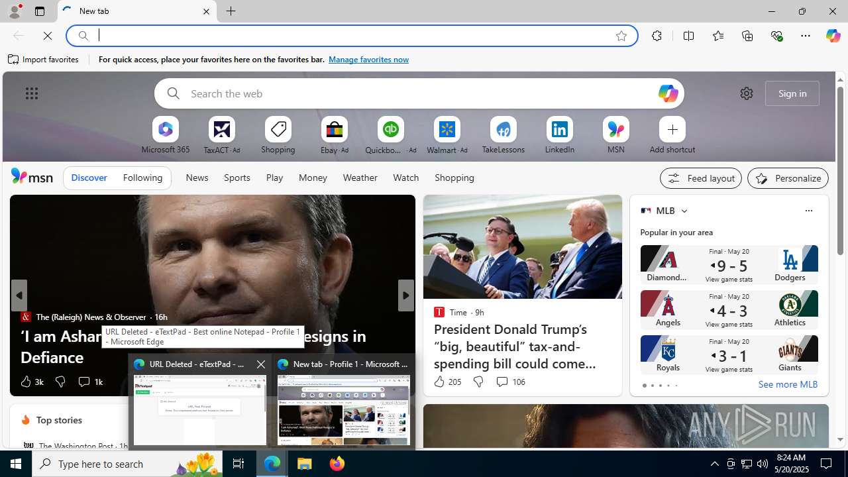Viewport: 848px width, 477px height.
Task: Show next story in carousel
Action: click(x=405, y=295)
